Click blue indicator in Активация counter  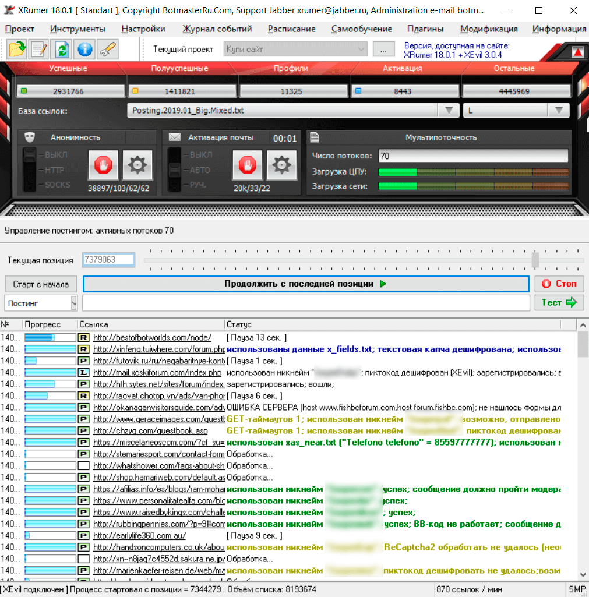click(x=358, y=91)
